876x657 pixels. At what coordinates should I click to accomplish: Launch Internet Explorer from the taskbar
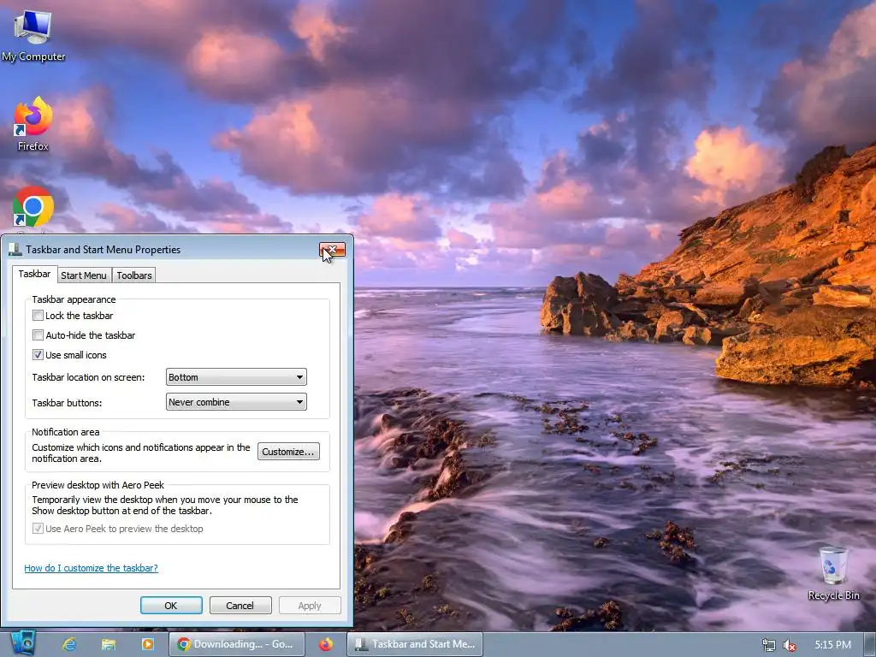point(69,644)
